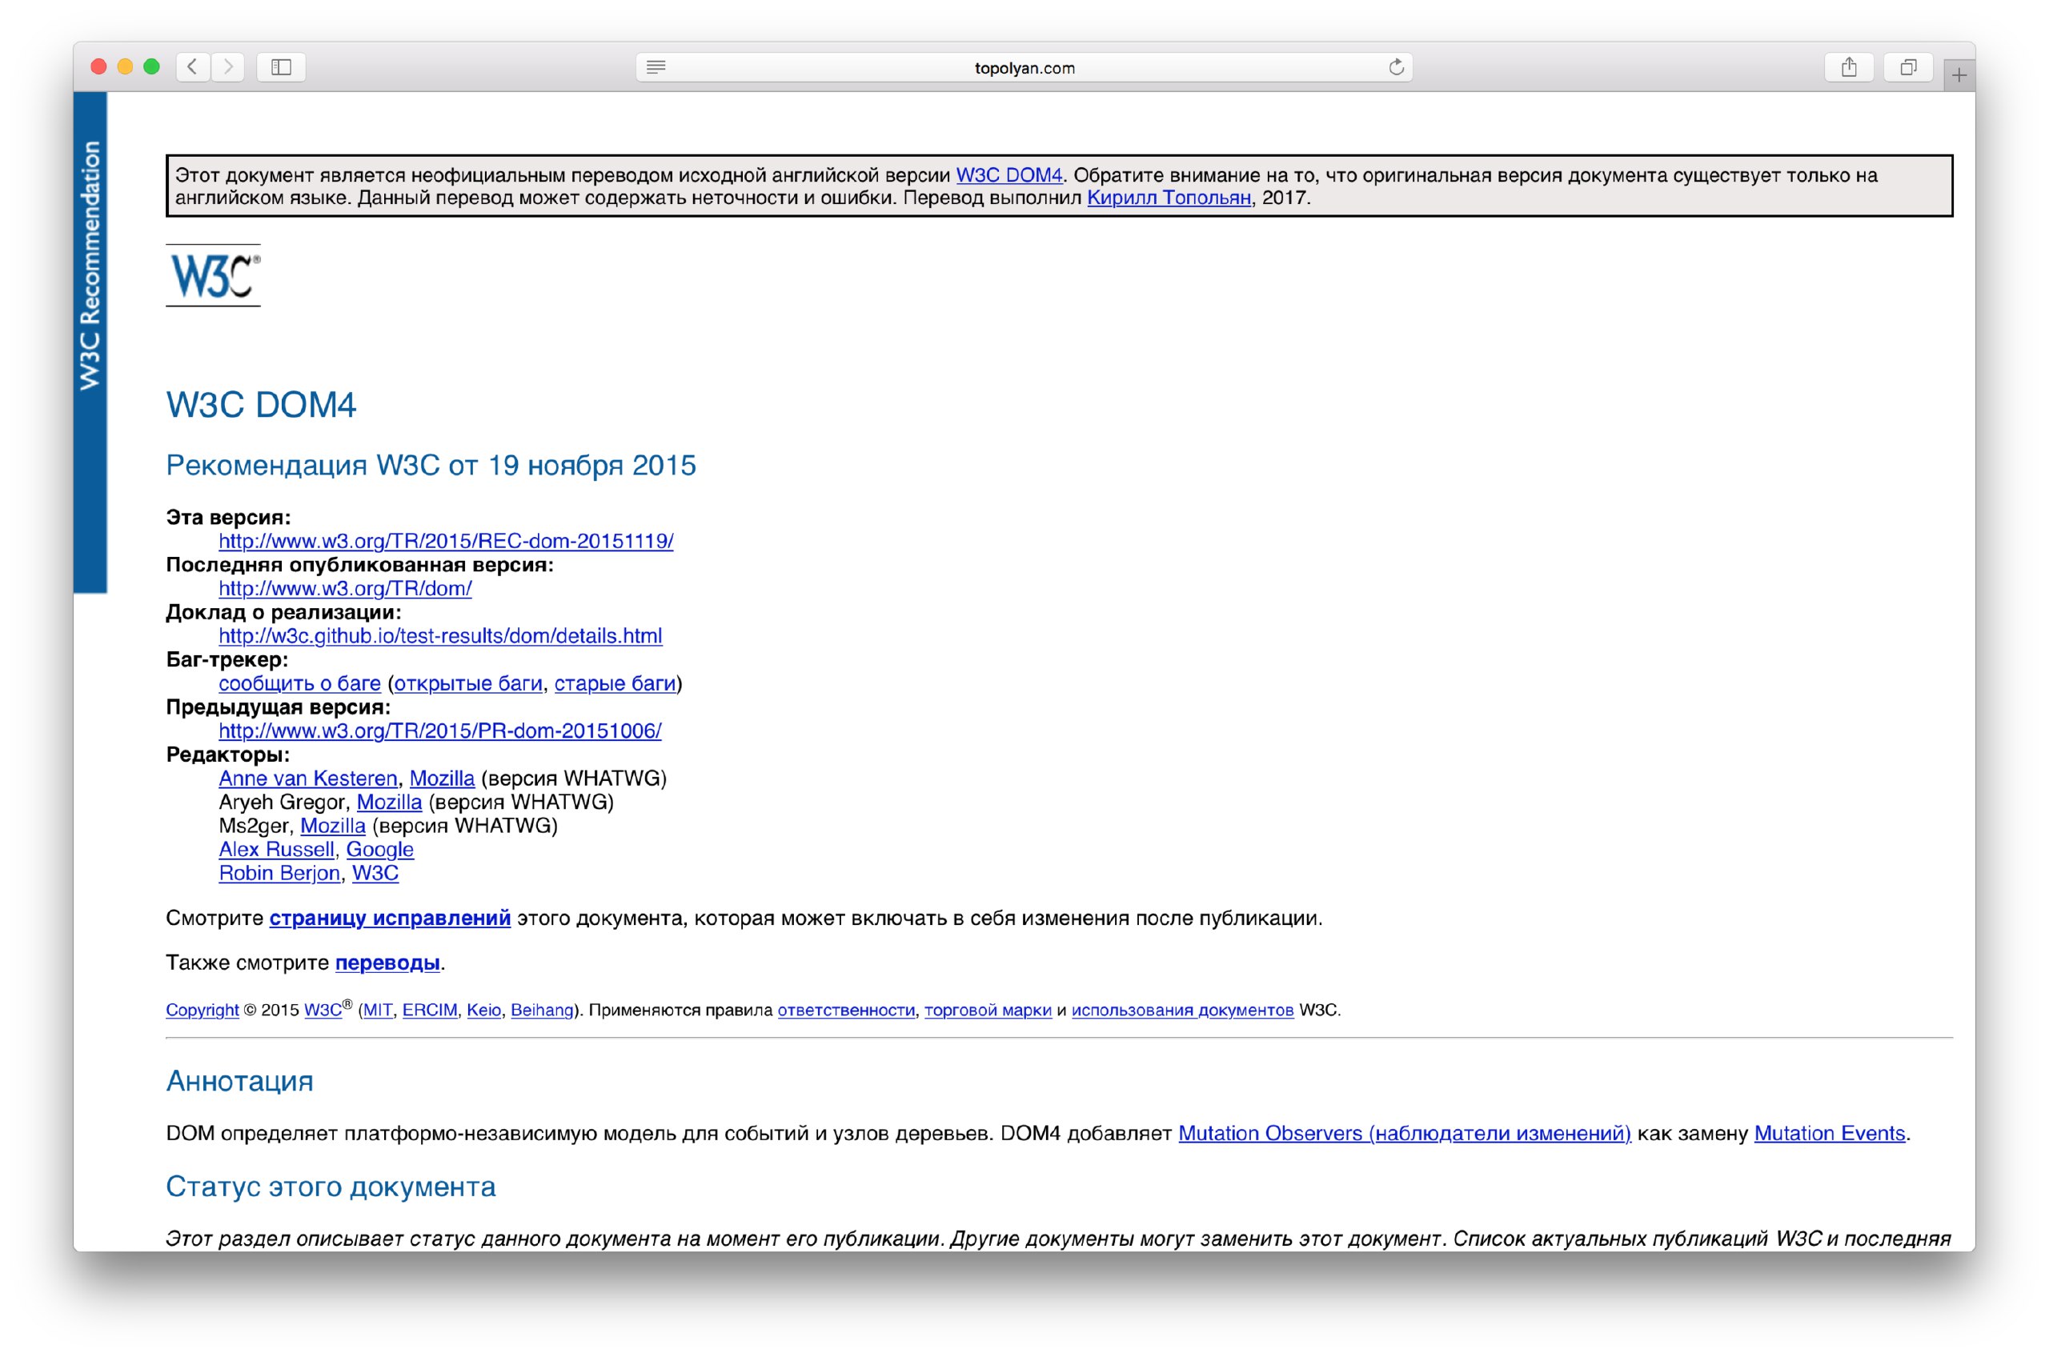Click Mozilla link next to Ms2ger
The image size is (2049, 1357).
333,826
